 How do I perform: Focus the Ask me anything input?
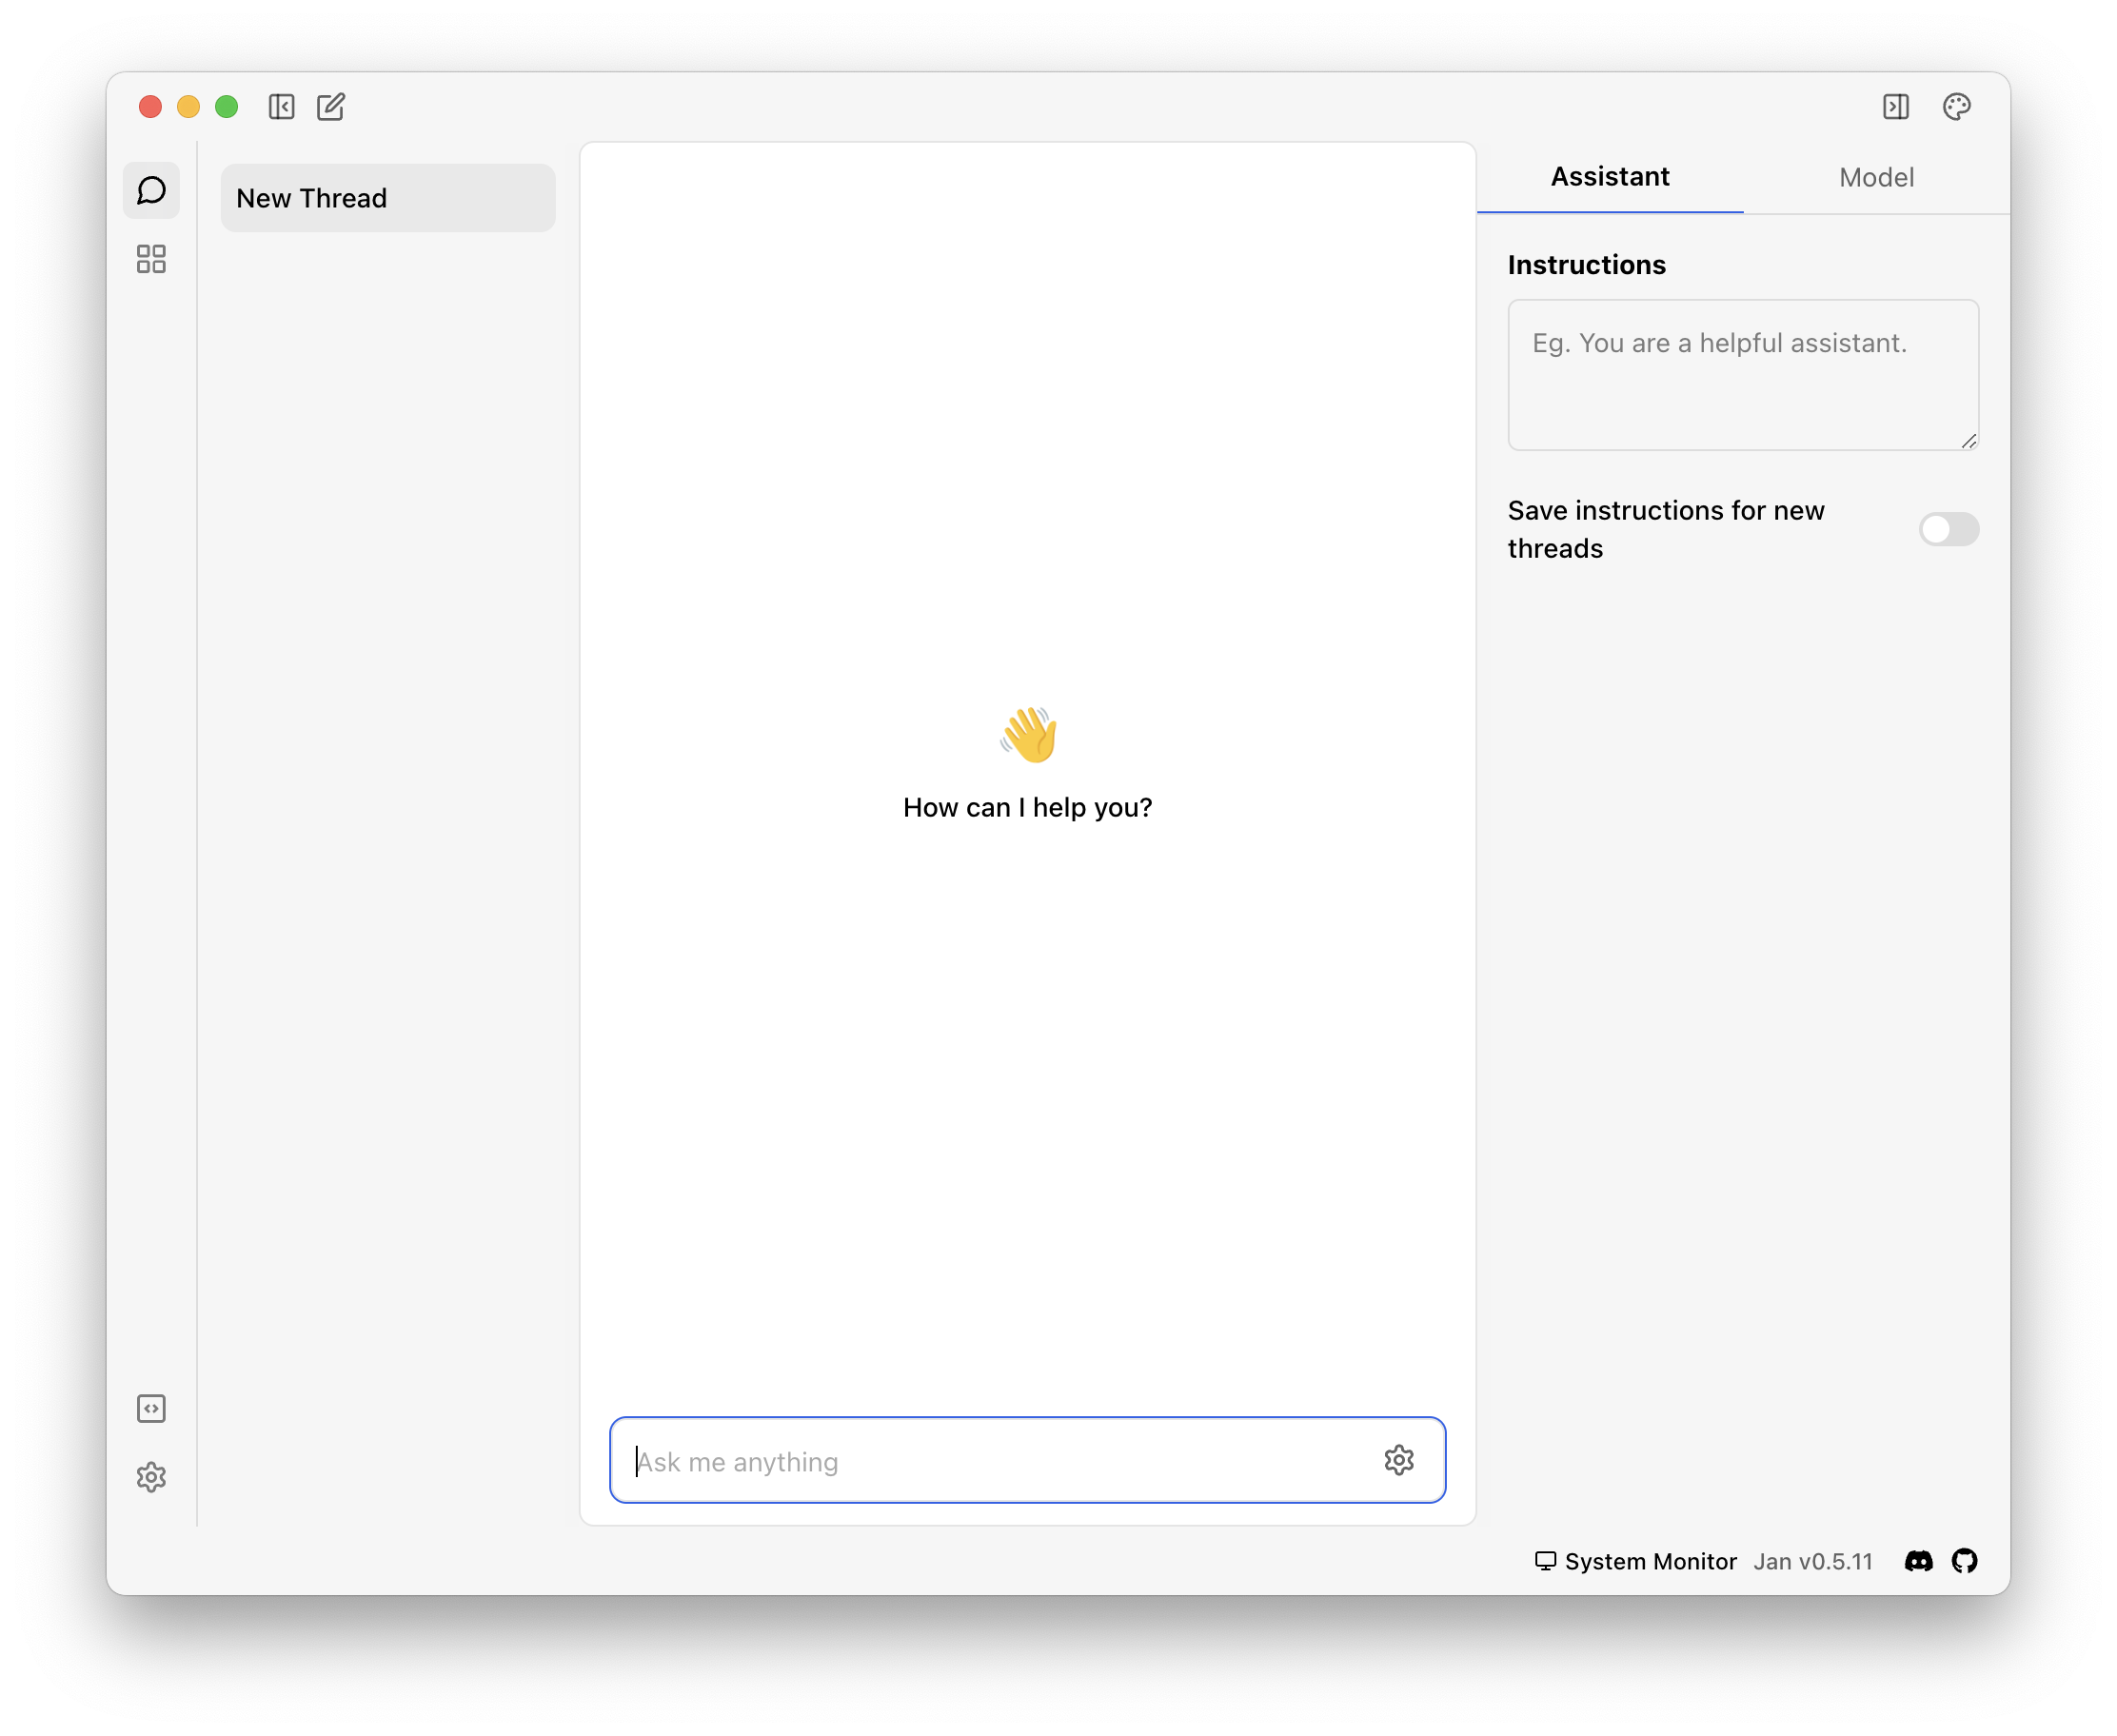[1000, 1461]
